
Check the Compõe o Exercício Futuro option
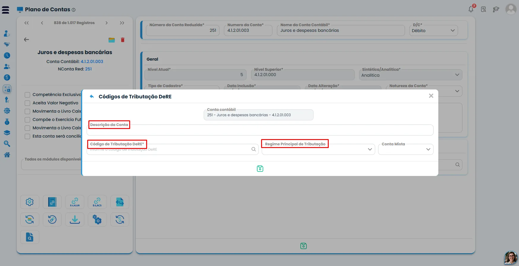point(27,120)
